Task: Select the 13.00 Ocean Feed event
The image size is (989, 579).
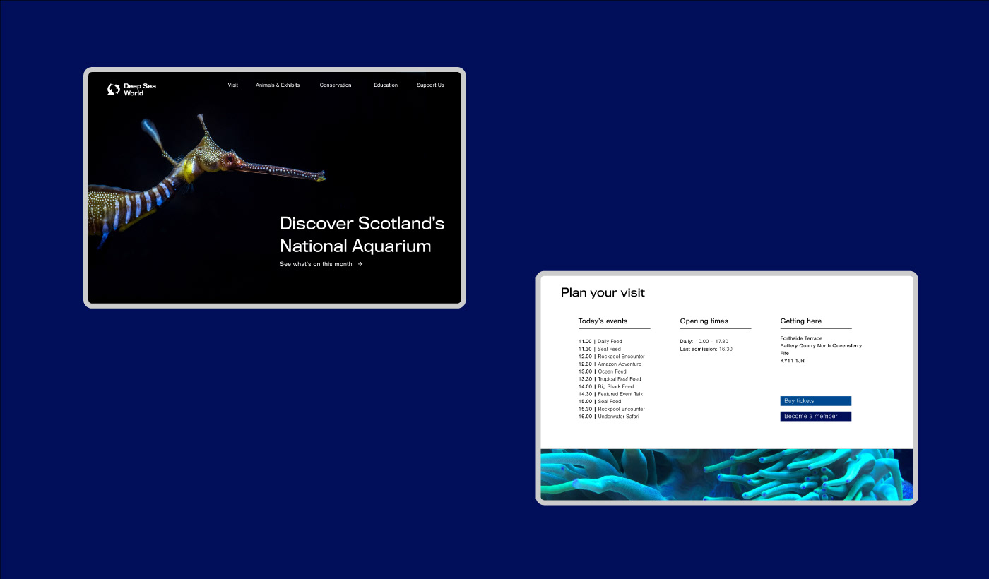Action: pos(603,371)
